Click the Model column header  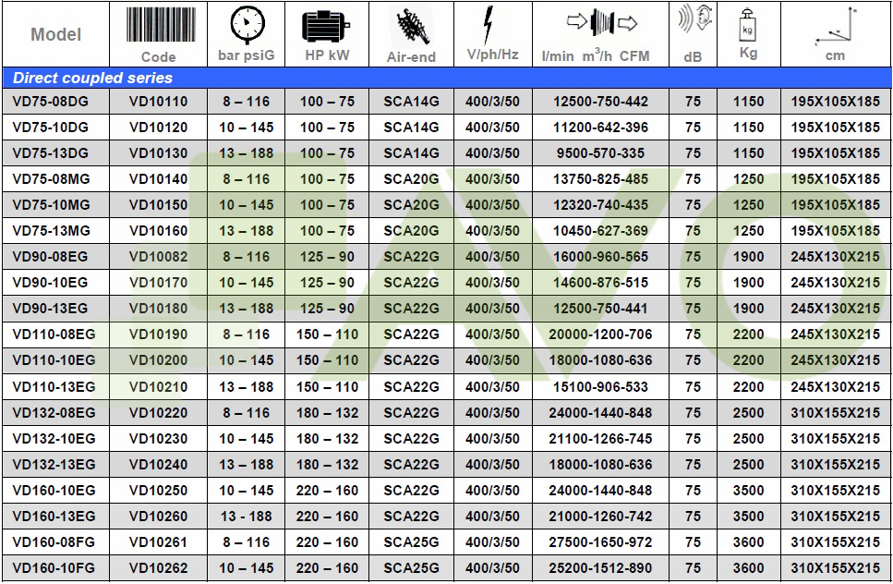[x=56, y=34]
